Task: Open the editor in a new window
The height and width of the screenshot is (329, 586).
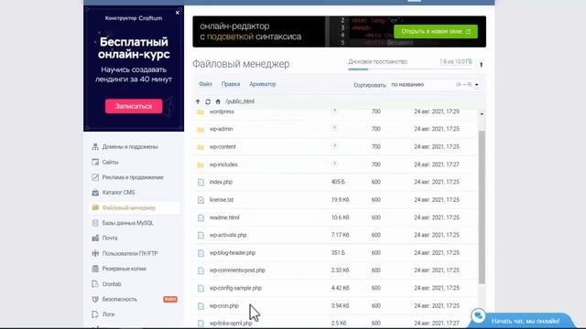Action: (x=436, y=31)
